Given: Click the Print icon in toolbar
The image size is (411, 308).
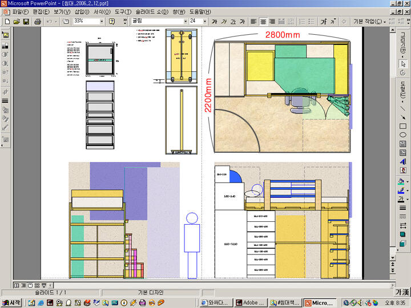Looking at the screenshot, I should point(37,22).
